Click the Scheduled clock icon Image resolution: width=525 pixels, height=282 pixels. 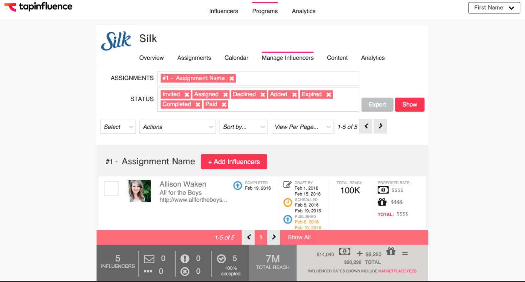(288, 202)
